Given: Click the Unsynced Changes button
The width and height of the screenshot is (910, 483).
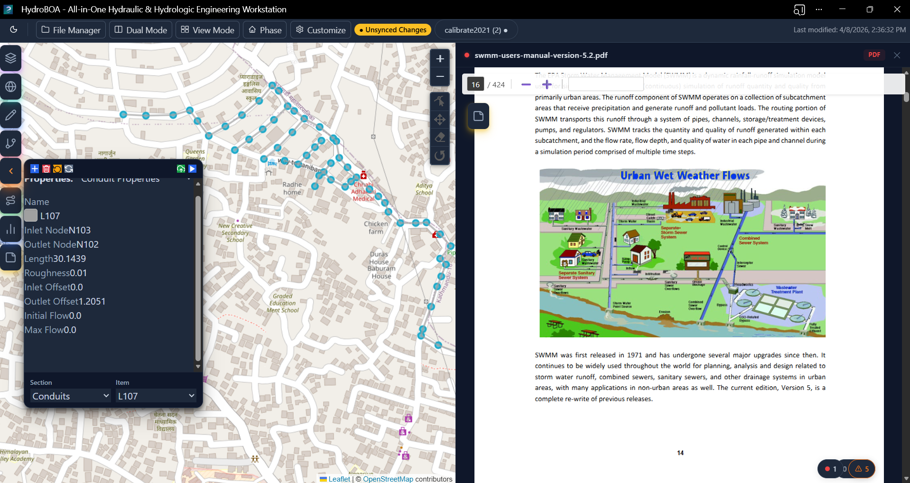Looking at the screenshot, I should (x=392, y=30).
